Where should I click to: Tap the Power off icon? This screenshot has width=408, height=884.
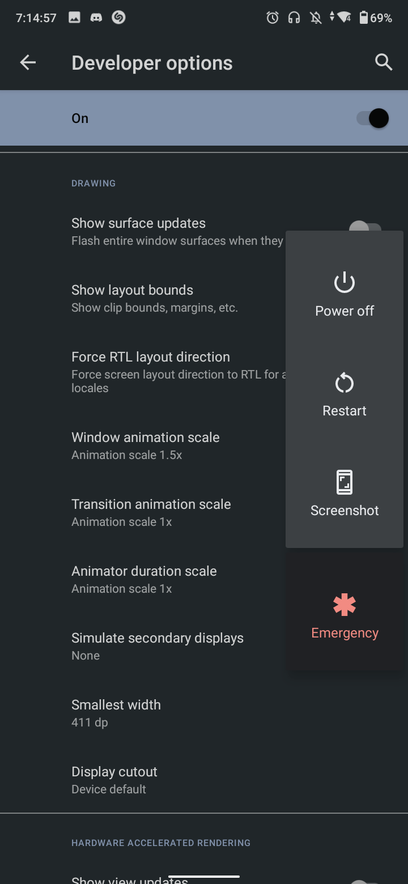coord(345,282)
